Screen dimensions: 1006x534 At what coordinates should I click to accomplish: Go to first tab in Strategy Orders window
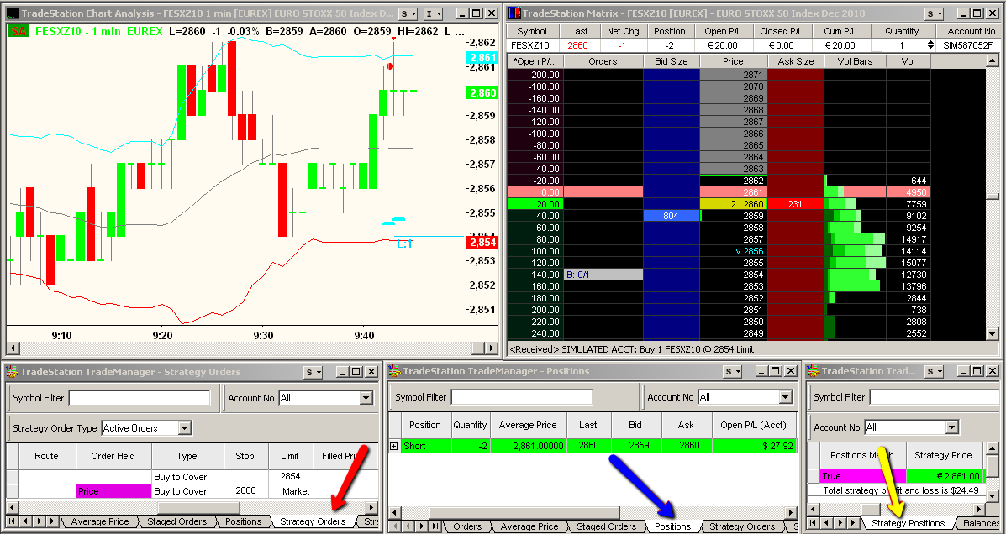pyautogui.click(x=13, y=521)
